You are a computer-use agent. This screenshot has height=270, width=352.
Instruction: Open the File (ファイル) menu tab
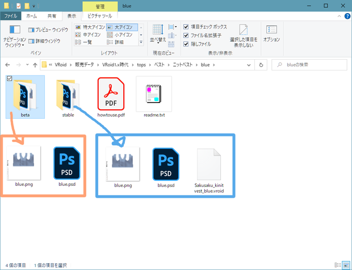click(11, 16)
